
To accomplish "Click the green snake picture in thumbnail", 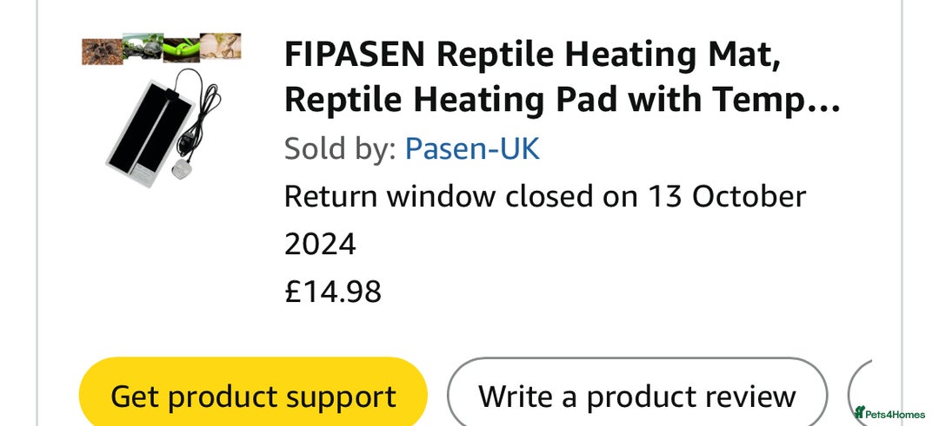I will point(182,49).
